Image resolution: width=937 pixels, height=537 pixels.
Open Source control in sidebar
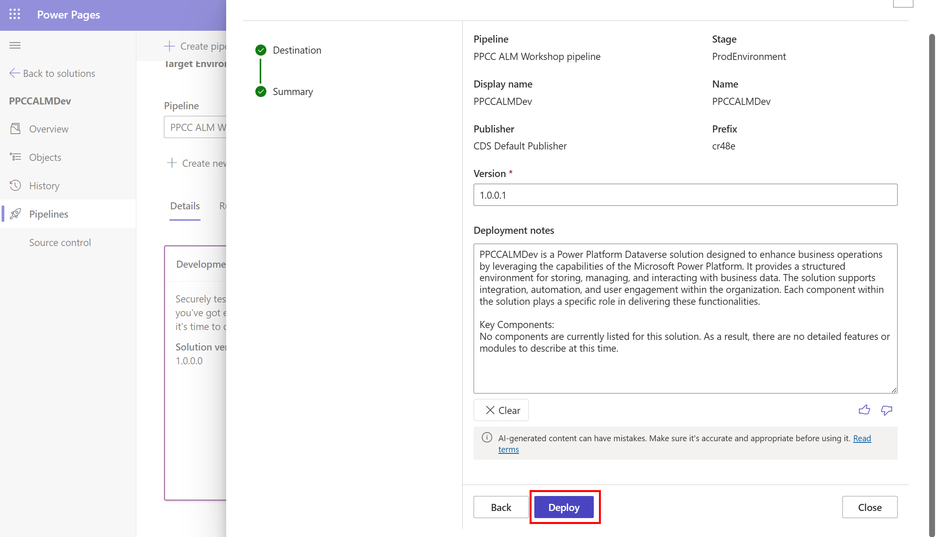(x=60, y=242)
